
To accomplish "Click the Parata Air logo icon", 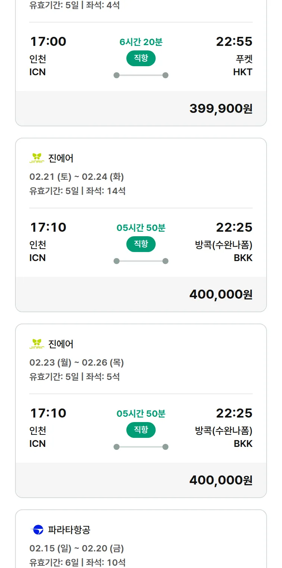I will click(x=37, y=530).
